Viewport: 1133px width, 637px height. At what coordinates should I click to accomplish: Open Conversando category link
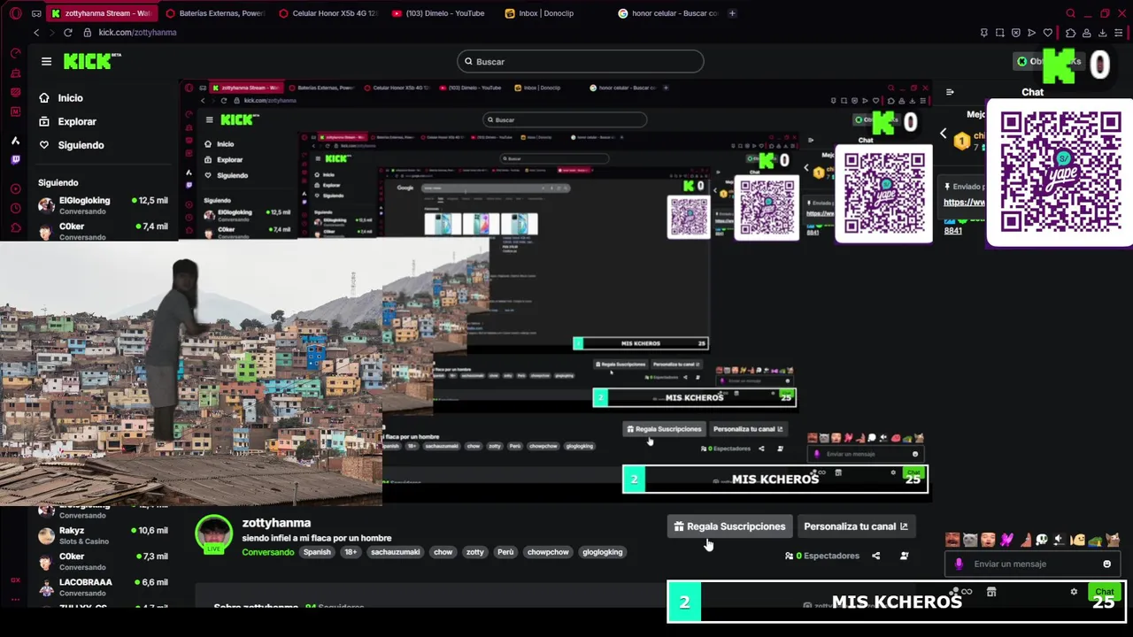coord(268,552)
